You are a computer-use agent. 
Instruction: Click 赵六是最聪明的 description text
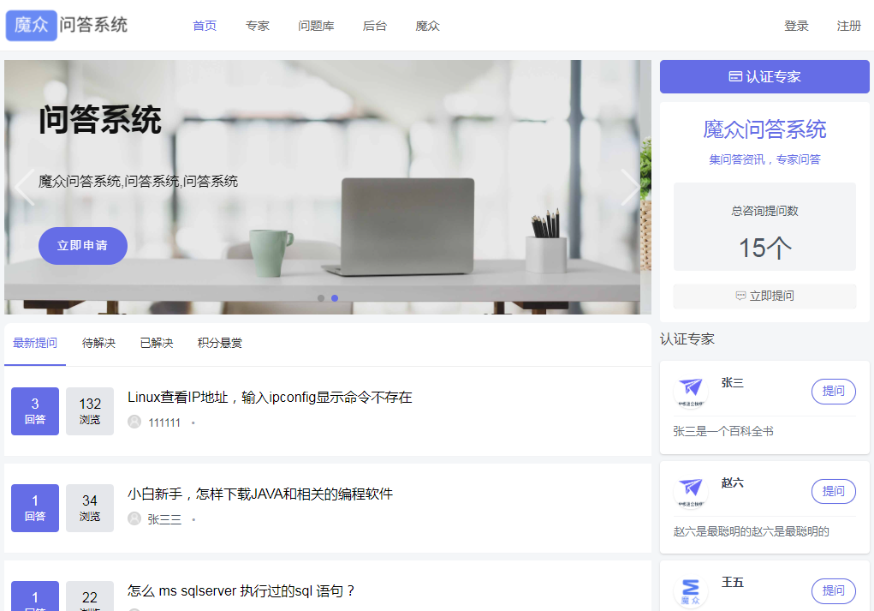[752, 531]
